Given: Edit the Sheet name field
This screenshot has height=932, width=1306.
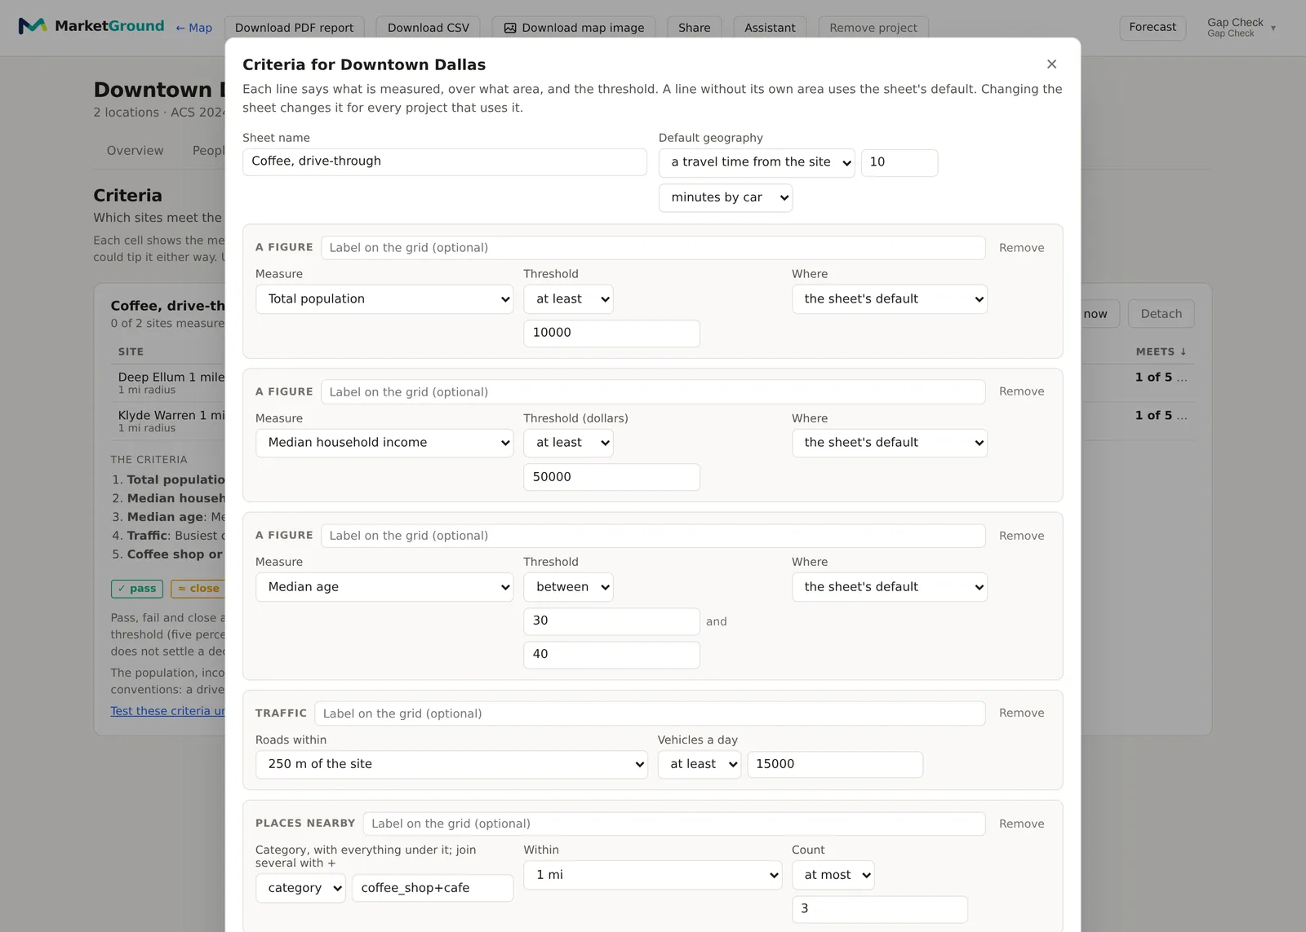Looking at the screenshot, I should (445, 161).
